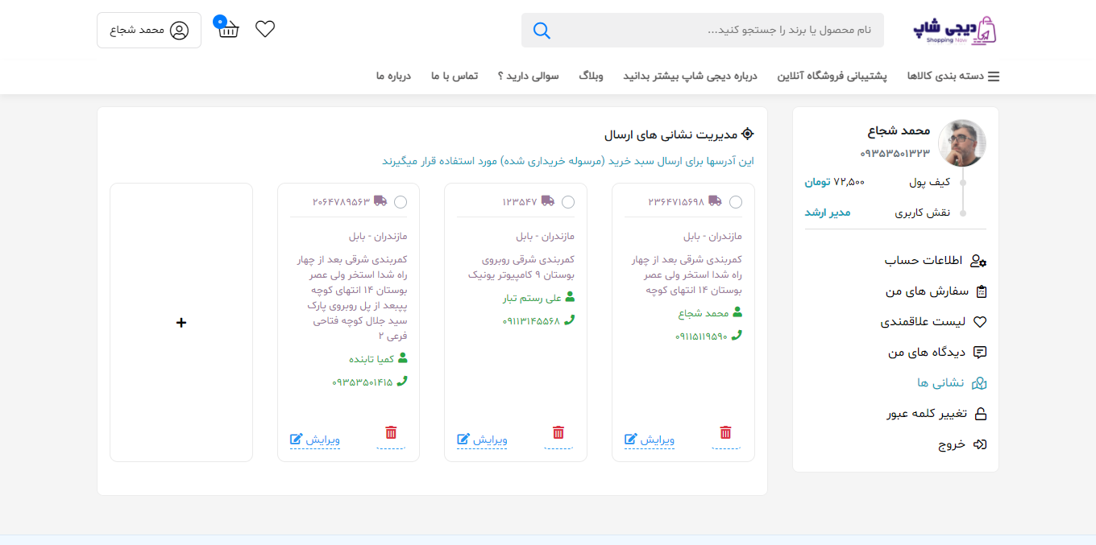
Task: Click the search magnifier icon
Action: click(x=542, y=31)
